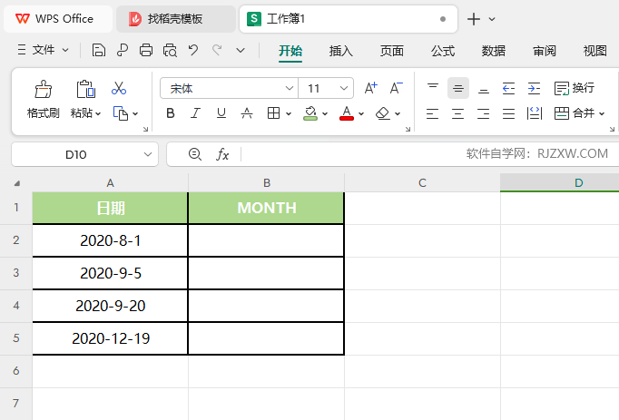Switch to the Page tab
The width and height of the screenshot is (619, 420).
point(392,51)
